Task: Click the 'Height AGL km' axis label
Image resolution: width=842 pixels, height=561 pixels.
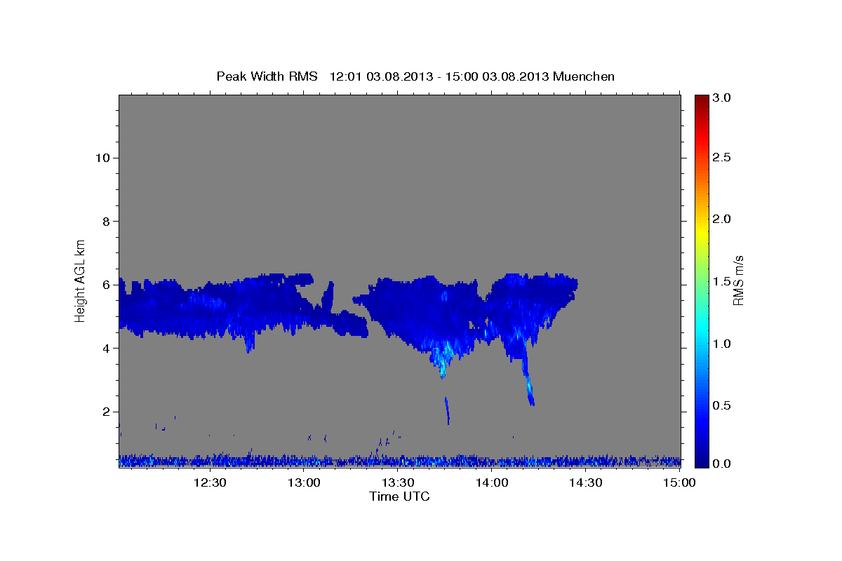Action: (81, 280)
